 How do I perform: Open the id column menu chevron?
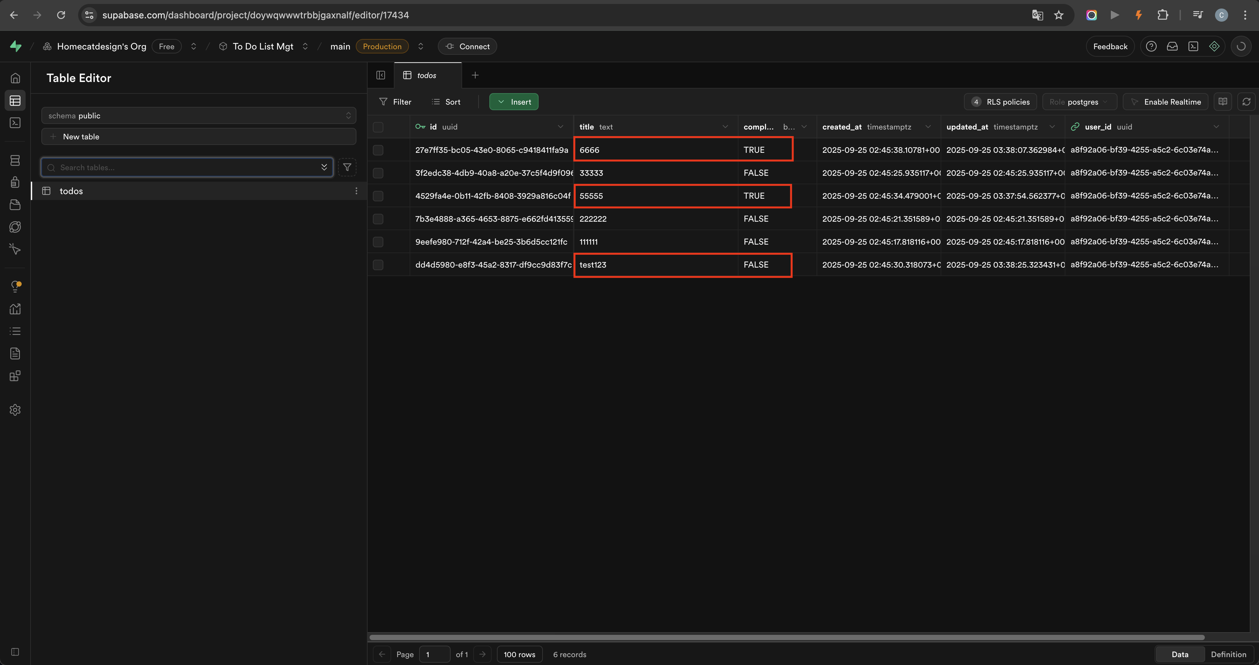pos(560,127)
